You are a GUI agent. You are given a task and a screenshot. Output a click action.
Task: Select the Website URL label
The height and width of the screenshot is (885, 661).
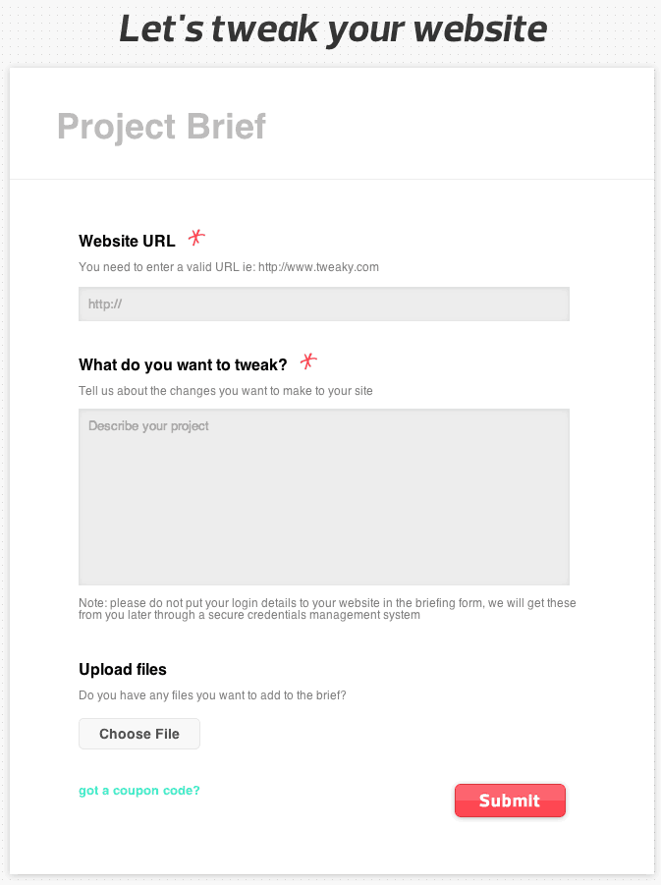(127, 241)
